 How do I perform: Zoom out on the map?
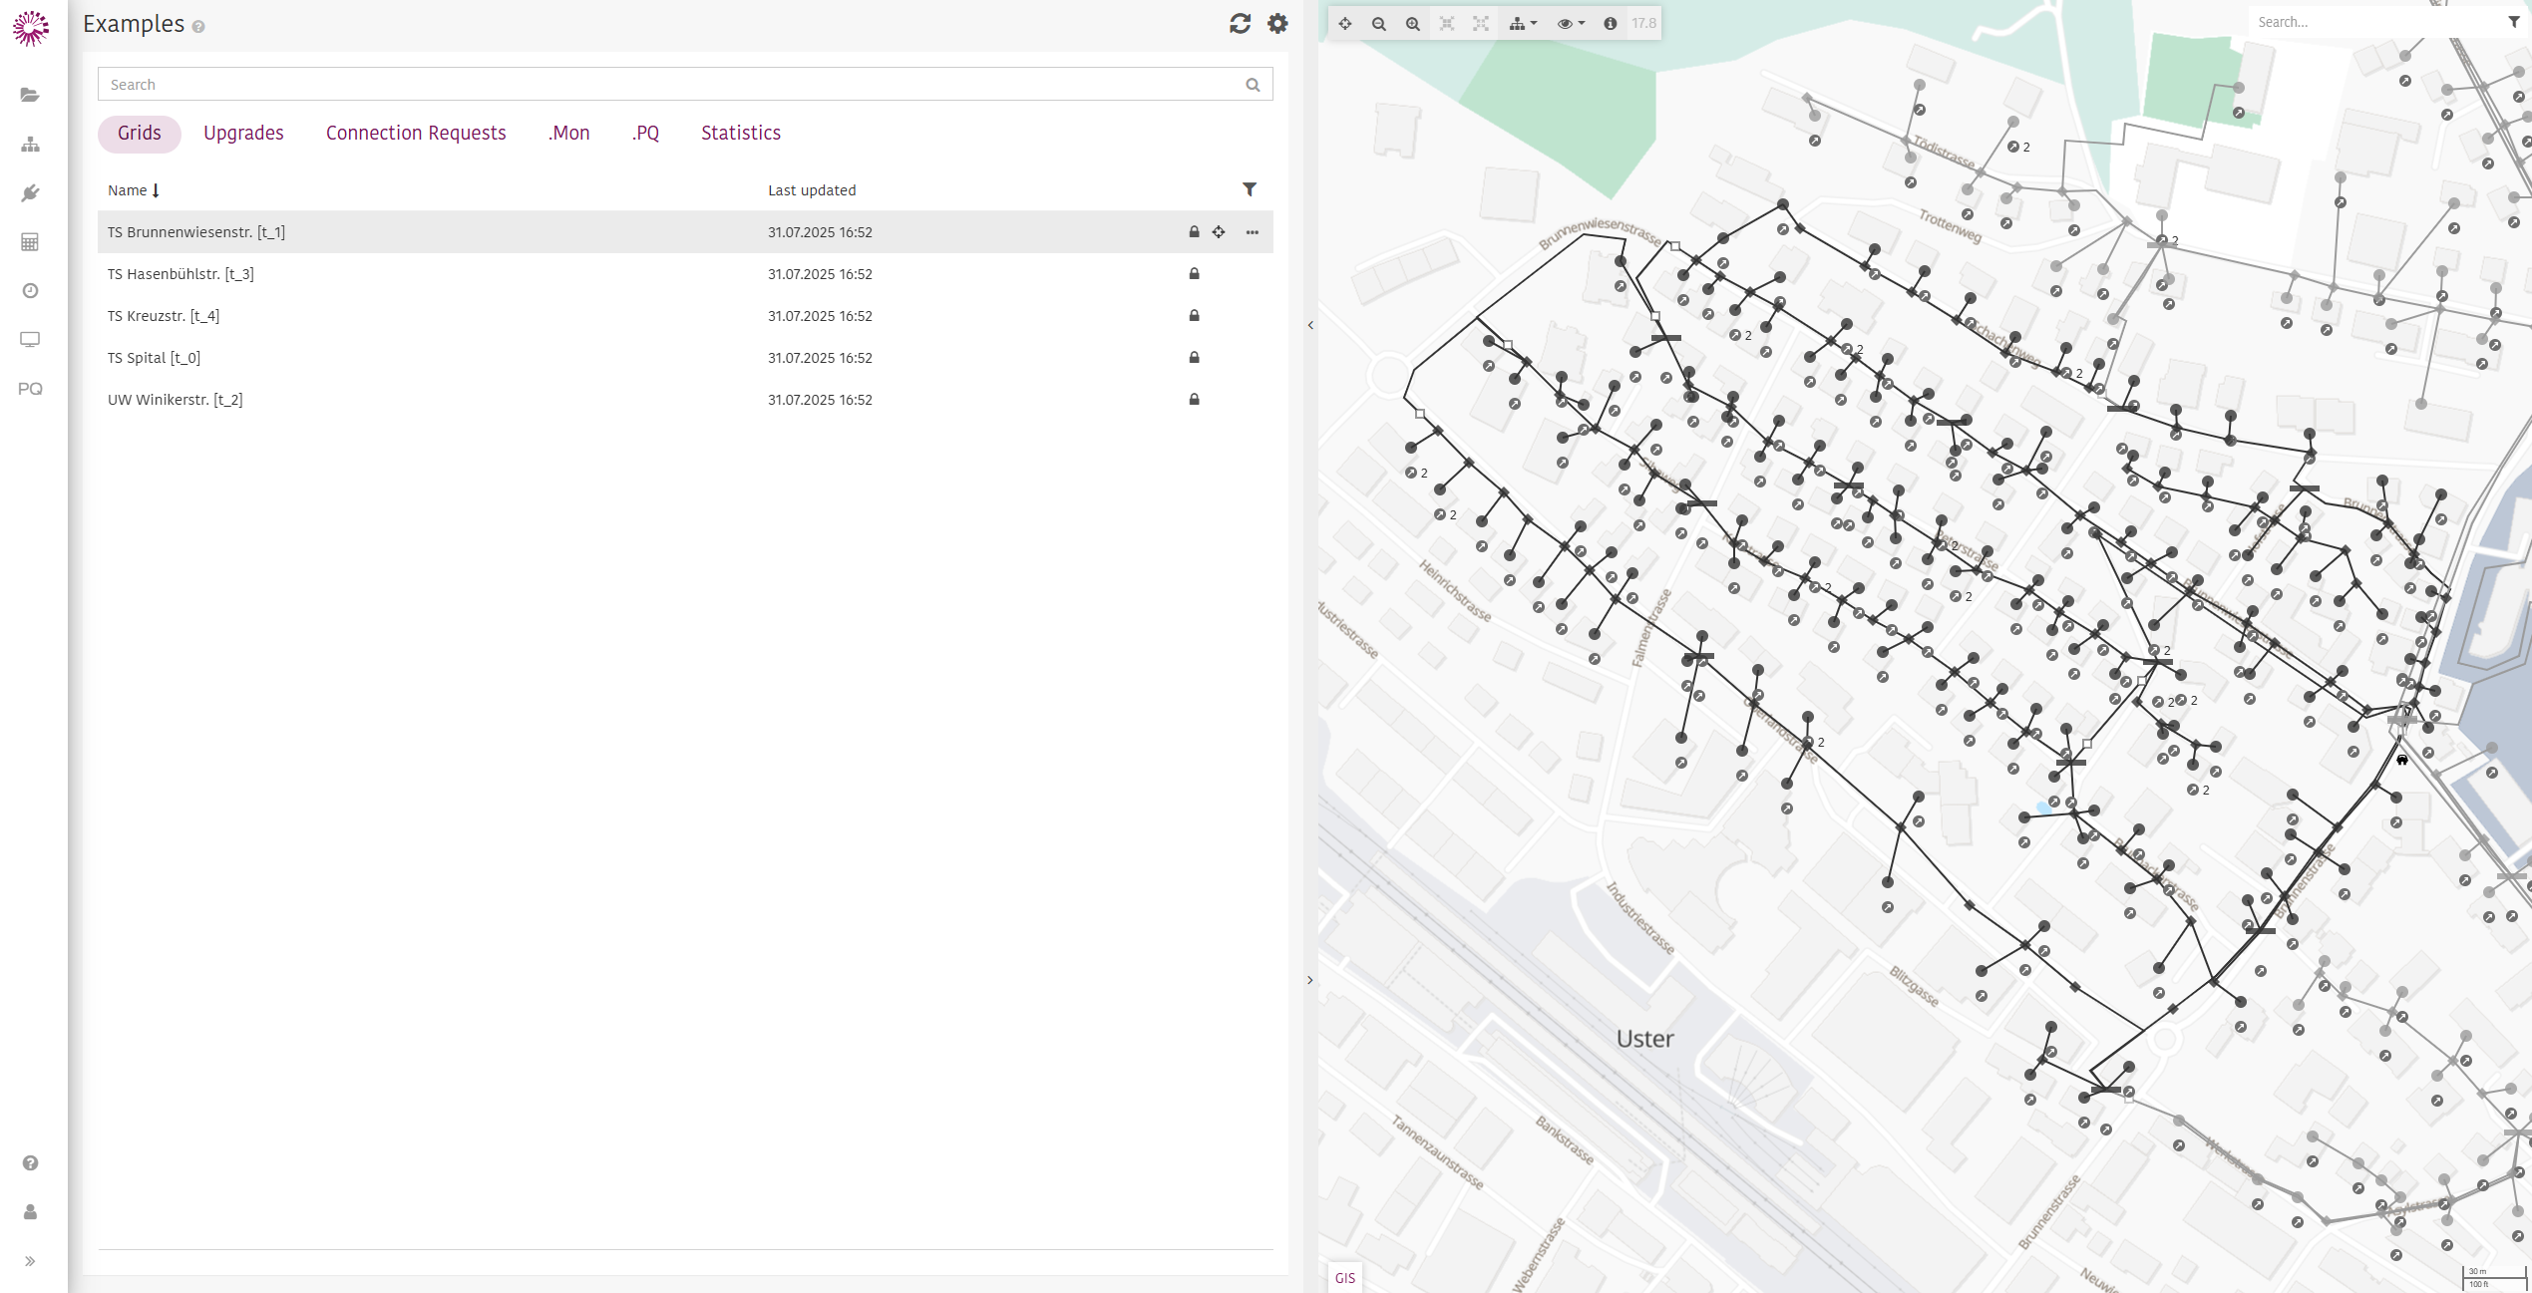tap(1379, 23)
